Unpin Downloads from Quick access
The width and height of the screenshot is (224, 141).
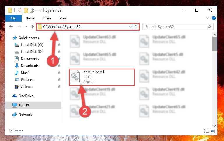(59, 66)
